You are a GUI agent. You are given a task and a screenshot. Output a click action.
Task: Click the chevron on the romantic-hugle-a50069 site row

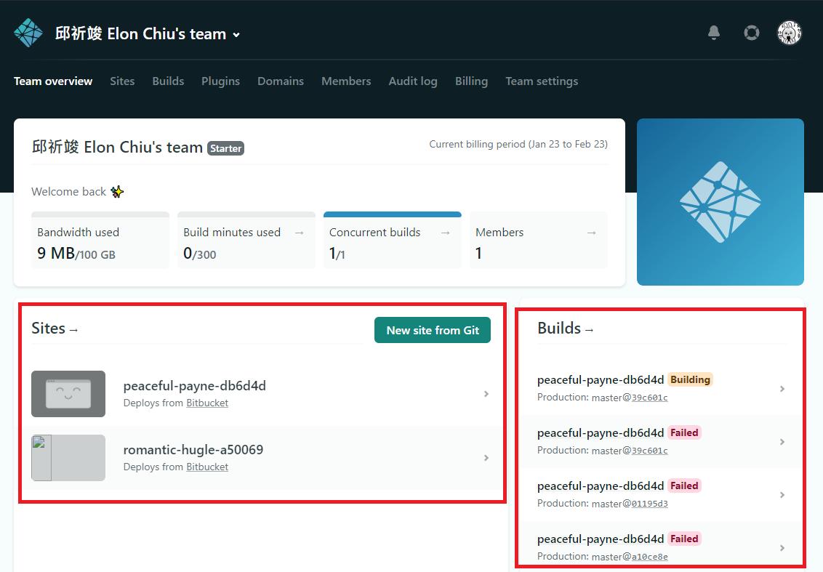click(x=486, y=458)
